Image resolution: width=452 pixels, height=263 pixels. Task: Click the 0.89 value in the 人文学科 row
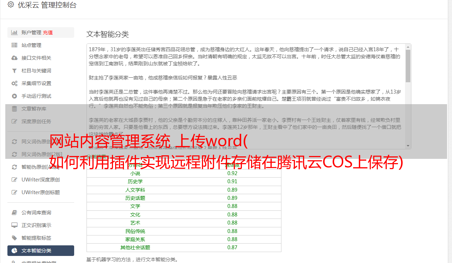pyautogui.click(x=232, y=190)
